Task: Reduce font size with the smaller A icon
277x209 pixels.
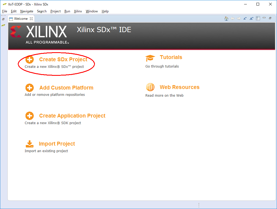Action: [x=245, y=18]
